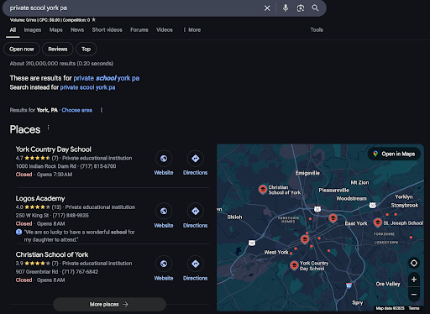
Task: Click the Open in Maps button
Action: [394, 154]
